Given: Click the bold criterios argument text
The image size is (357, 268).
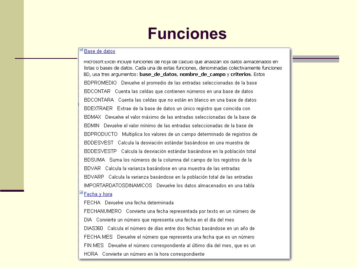Looking at the screenshot, I should 241,74.
